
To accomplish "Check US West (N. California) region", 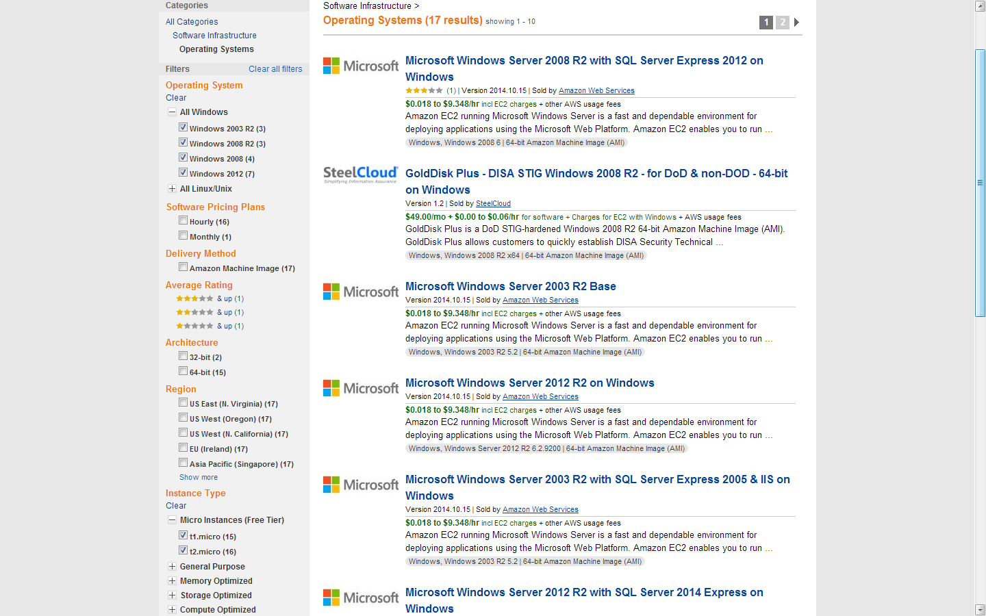I will 183,433.
